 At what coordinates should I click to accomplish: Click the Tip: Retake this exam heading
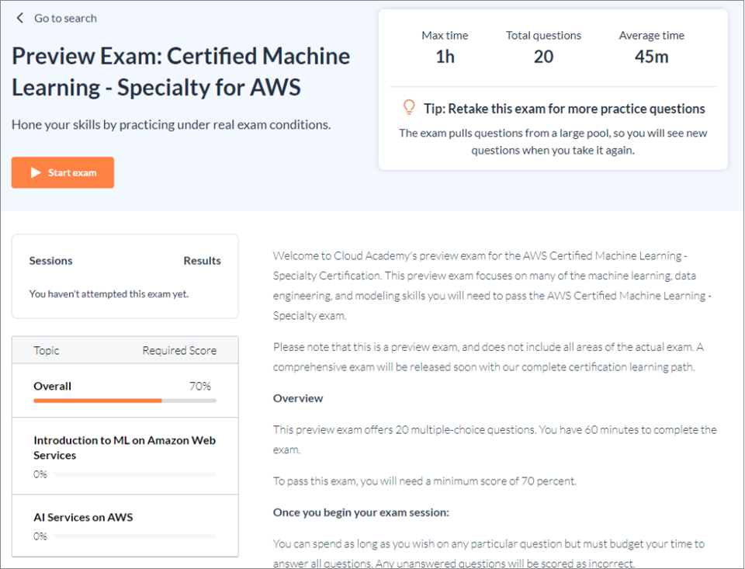[564, 109]
